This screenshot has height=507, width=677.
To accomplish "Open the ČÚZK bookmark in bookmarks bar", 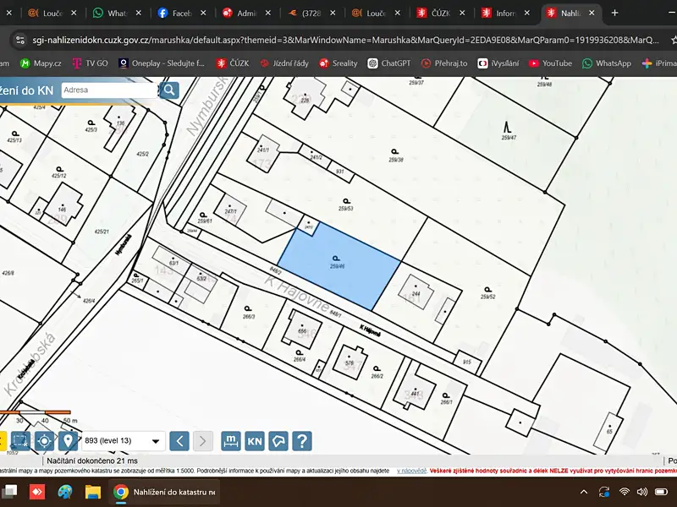I will point(233,63).
